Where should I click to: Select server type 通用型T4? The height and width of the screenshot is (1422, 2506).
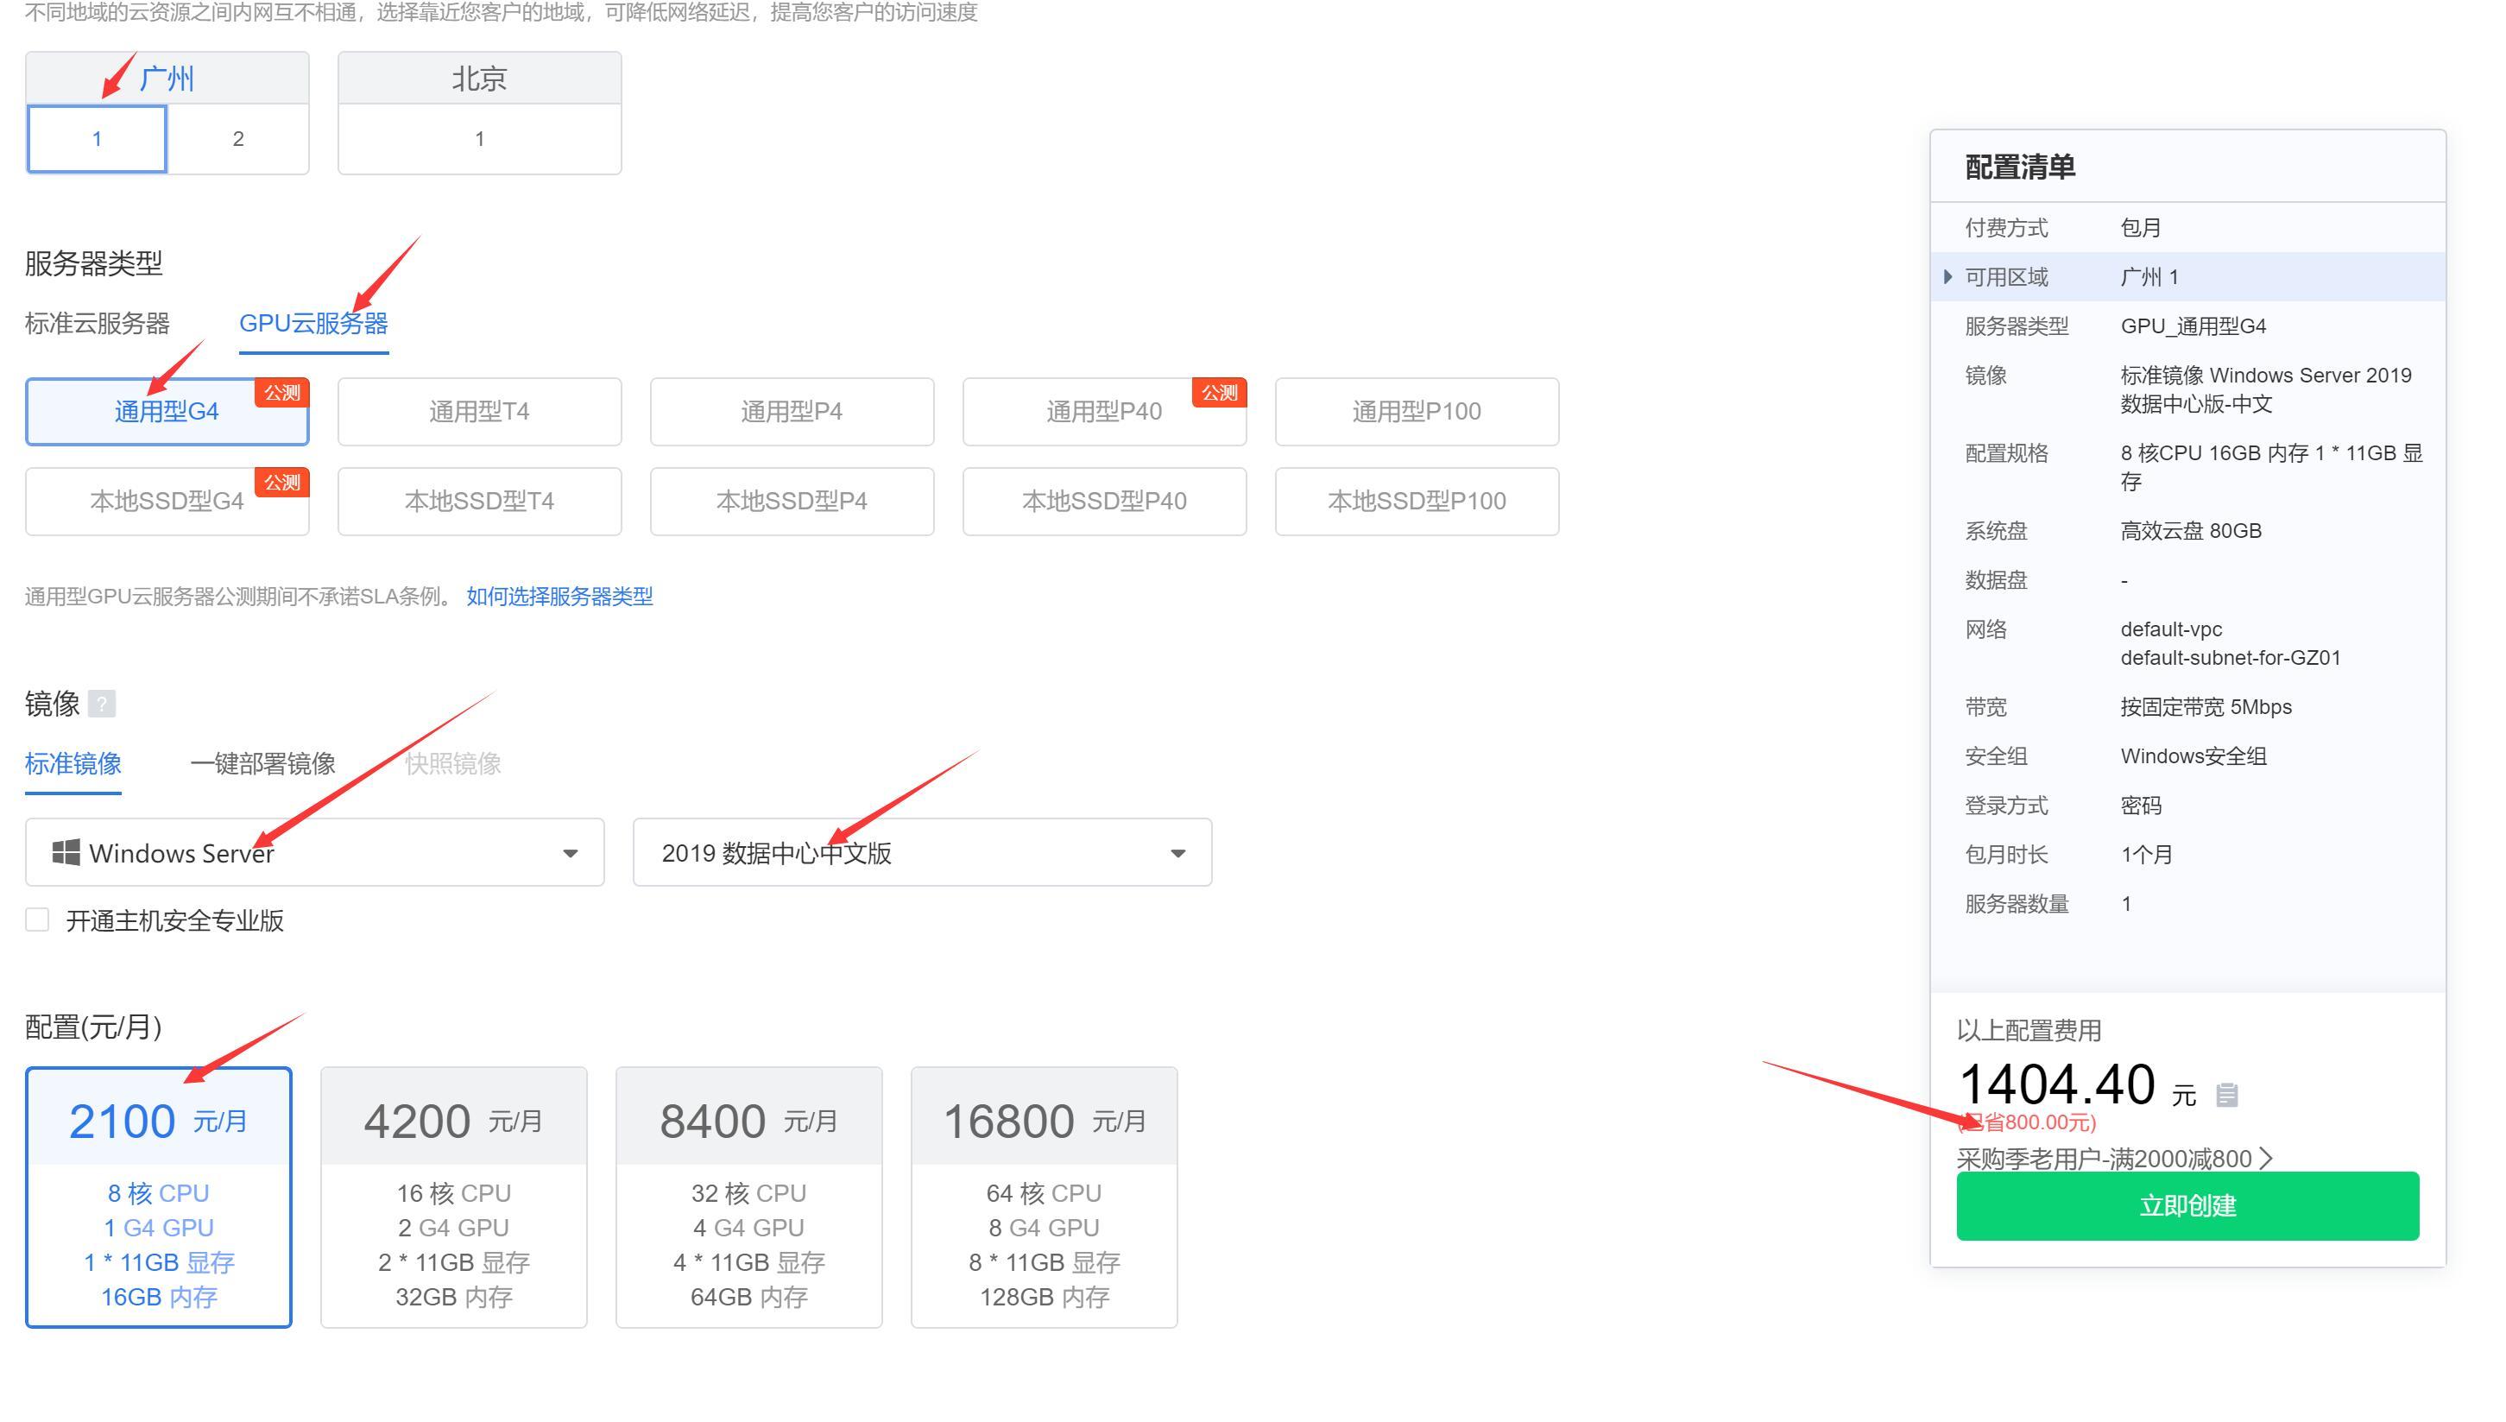[479, 411]
